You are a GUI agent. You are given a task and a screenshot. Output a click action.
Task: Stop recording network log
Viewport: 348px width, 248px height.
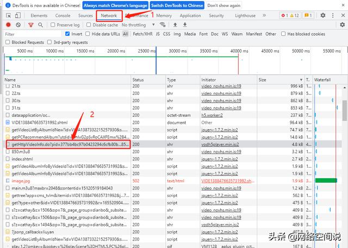(x=9, y=25)
